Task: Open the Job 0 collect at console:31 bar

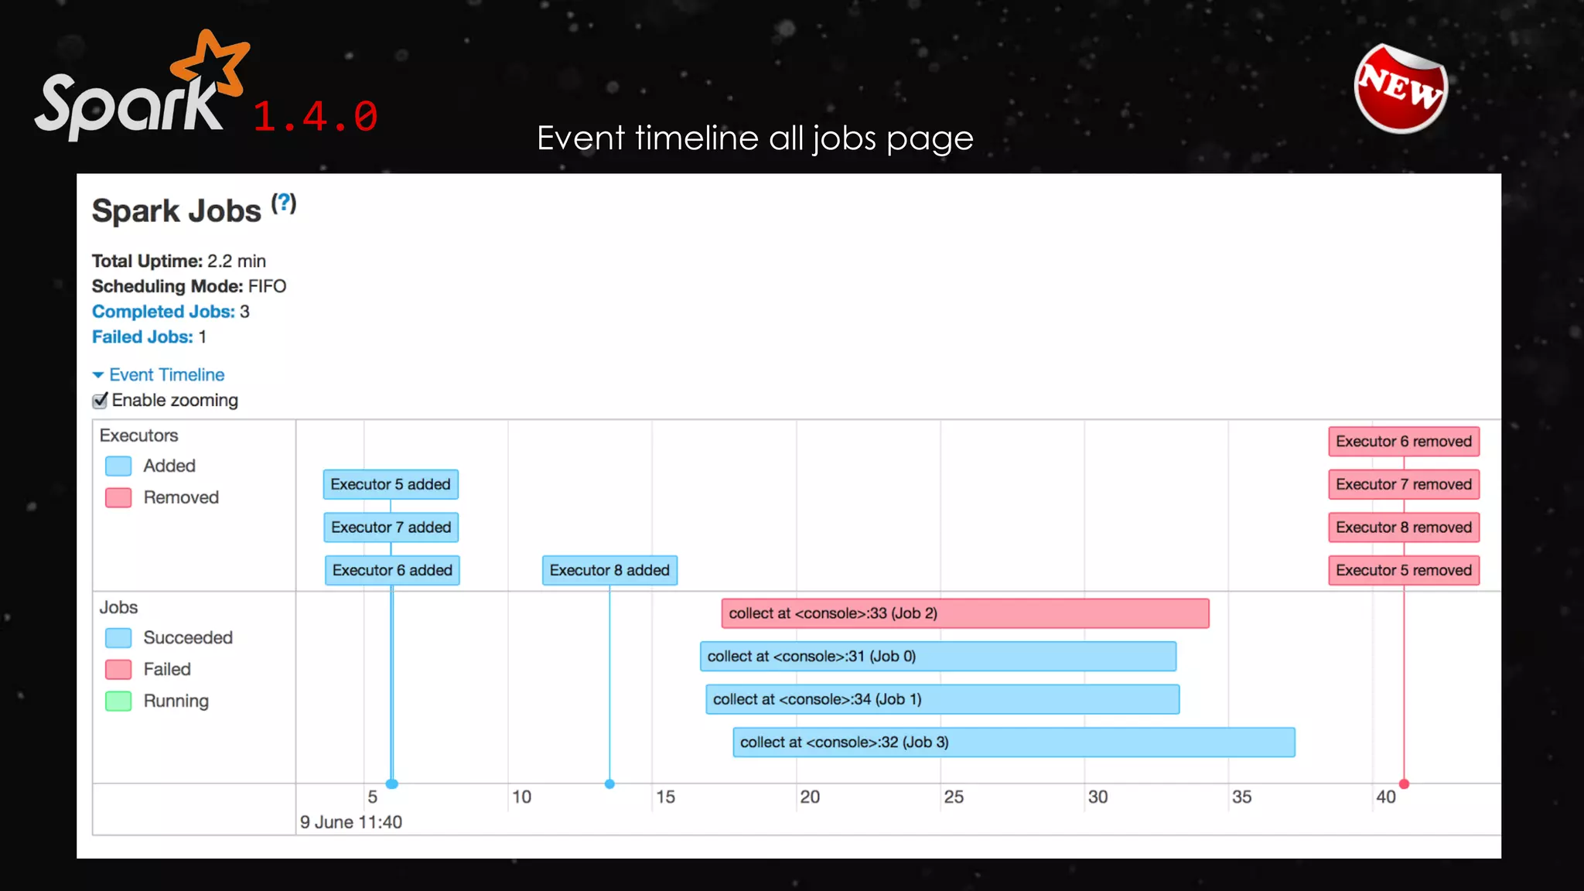Action: [938, 657]
